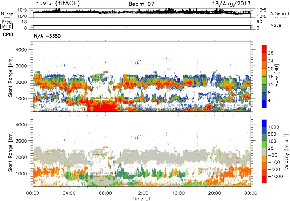Viewport: 290px width, 201px height.
Task: Click the Velocity [m s⁻¹] colorbar title
Action: pyautogui.click(x=286, y=151)
